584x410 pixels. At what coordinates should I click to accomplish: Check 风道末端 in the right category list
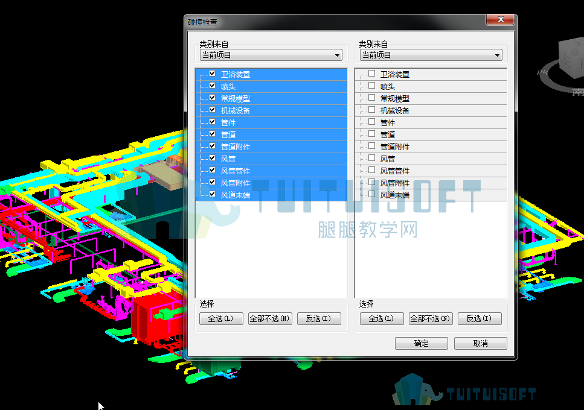point(371,194)
